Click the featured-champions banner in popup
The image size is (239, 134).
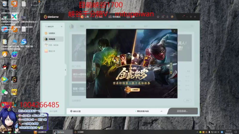coord(132,60)
